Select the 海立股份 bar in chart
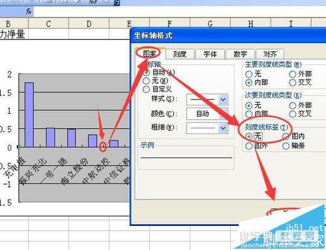The width and height of the screenshot is (326, 250). pyautogui.click(x=93, y=141)
